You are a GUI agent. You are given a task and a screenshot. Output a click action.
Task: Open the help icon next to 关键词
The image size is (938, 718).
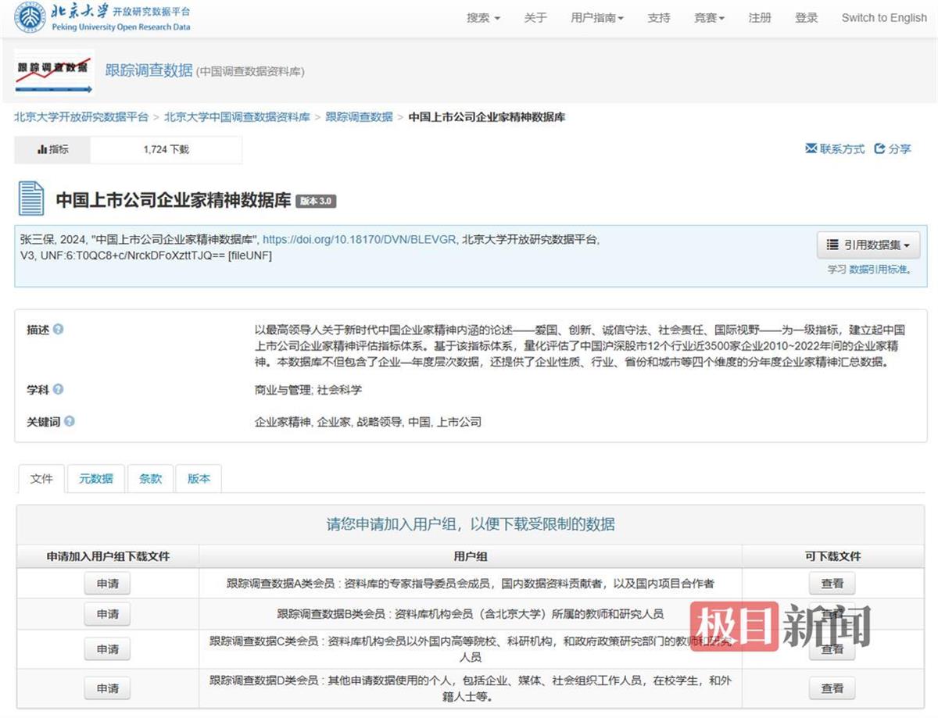click(x=69, y=421)
